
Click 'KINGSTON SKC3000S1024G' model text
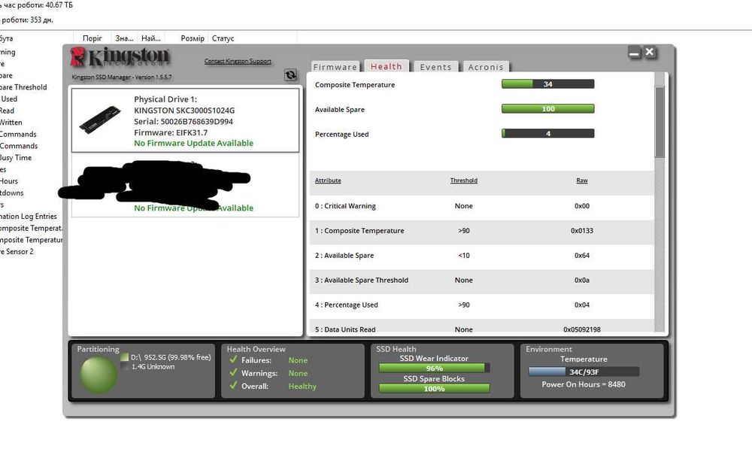coord(184,111)
